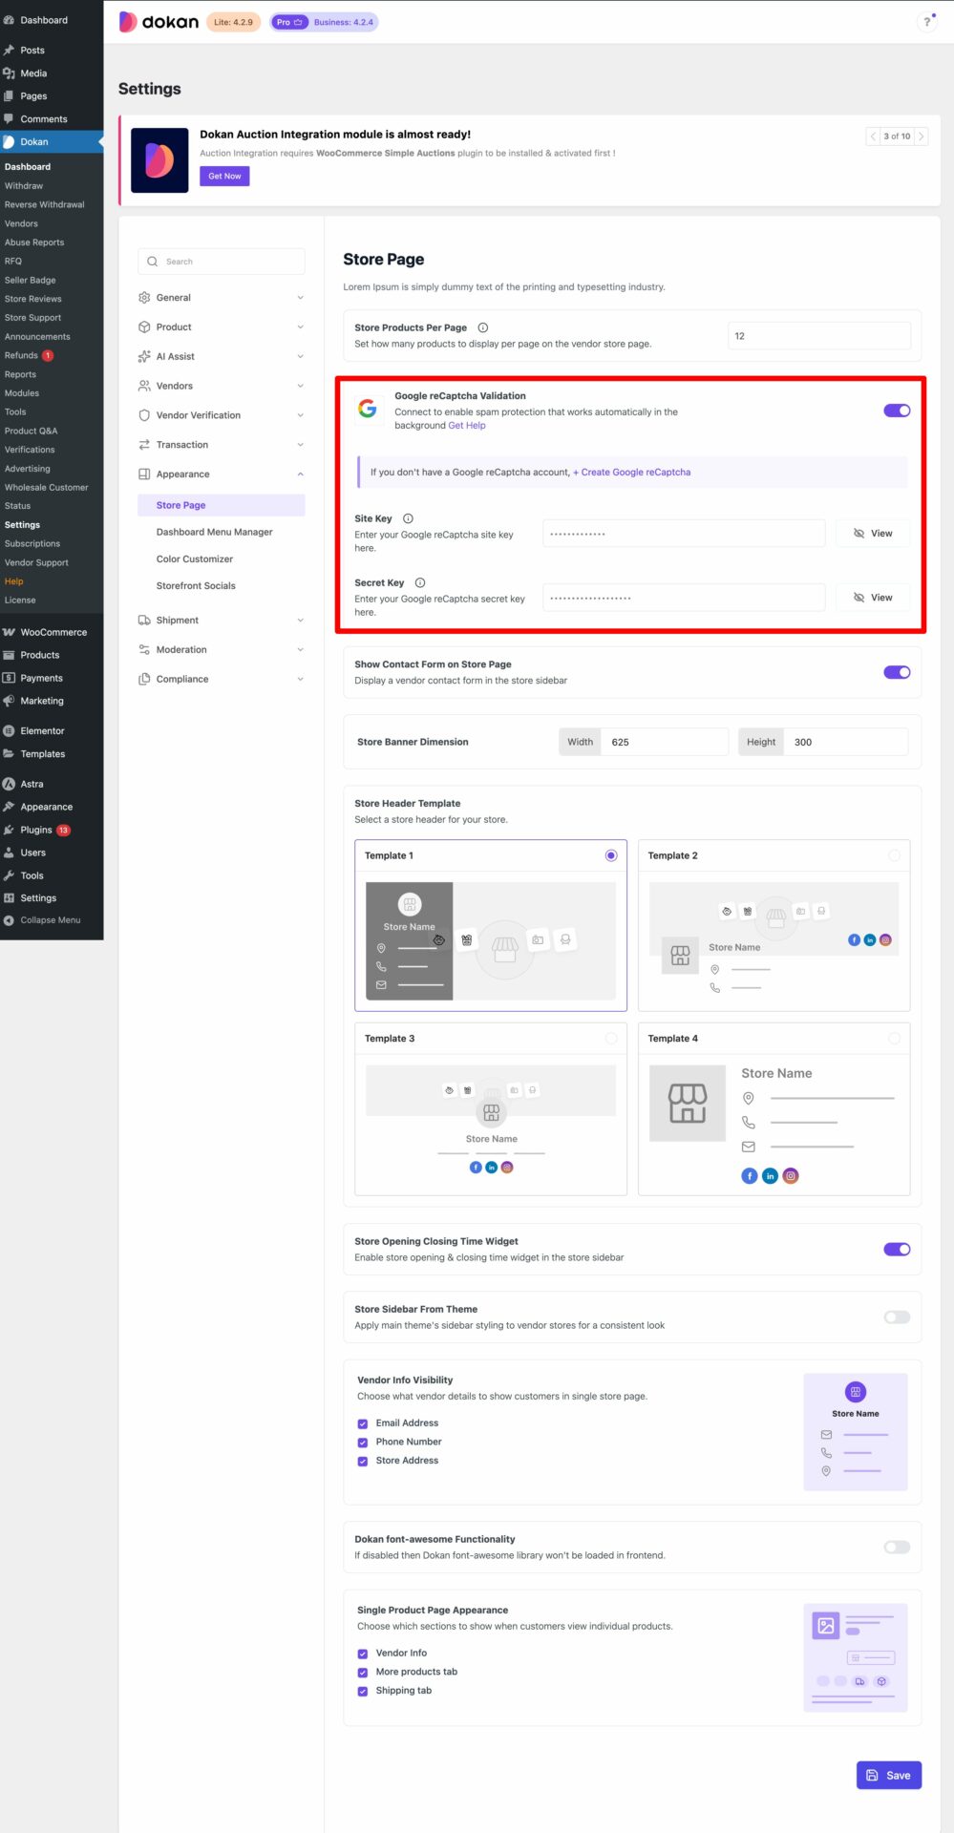
Task: Click the info icon next to Secret Key
Action: [x=420, y=582]
